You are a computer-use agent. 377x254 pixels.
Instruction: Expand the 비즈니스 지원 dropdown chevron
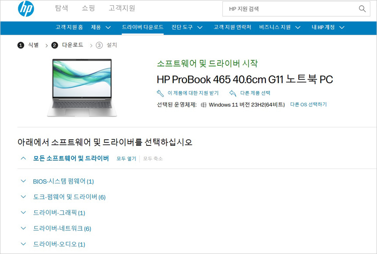[298, 28]
